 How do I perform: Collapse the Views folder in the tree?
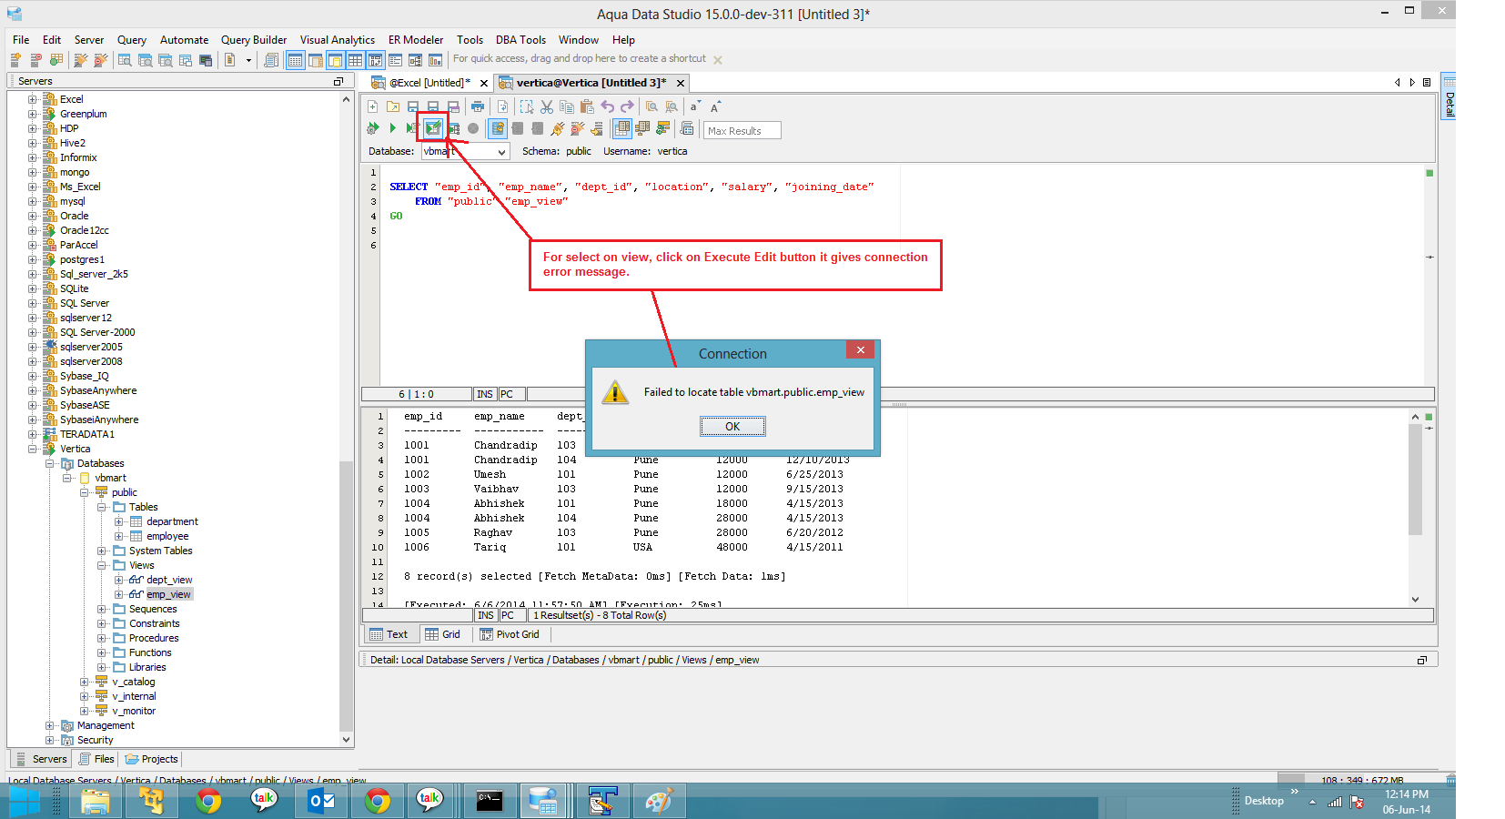(102, 565)
